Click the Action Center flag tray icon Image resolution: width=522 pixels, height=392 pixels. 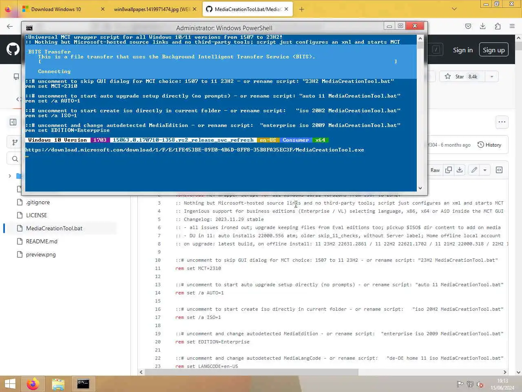460,384
